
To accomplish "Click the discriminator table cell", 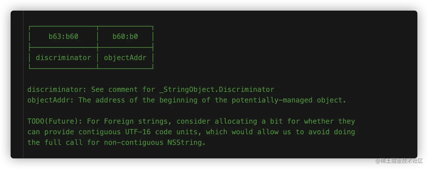I will (x=63, y=58).
